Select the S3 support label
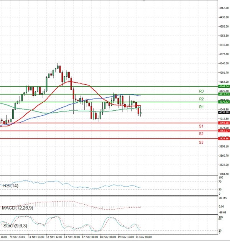Image resolution: width=230 pixels, height=241 pixels. point(201,142)
